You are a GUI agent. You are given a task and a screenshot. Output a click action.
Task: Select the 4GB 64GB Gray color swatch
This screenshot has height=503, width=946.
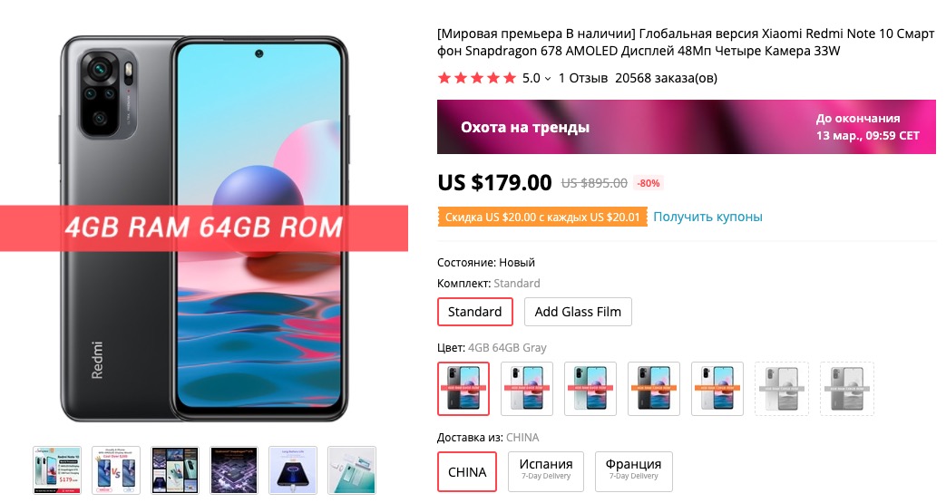pos(463,389)
